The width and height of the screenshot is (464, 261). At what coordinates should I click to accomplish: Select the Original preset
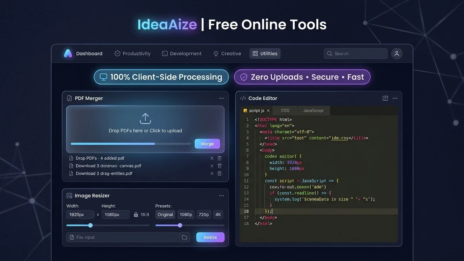[x=165, y=215]
